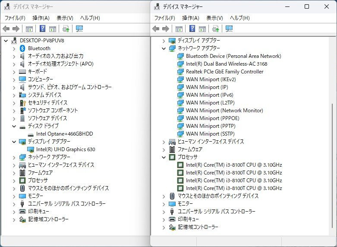Click blue Help icon in left window toolbar
This screenshot has width=337, height=247.
click(43, 28)
